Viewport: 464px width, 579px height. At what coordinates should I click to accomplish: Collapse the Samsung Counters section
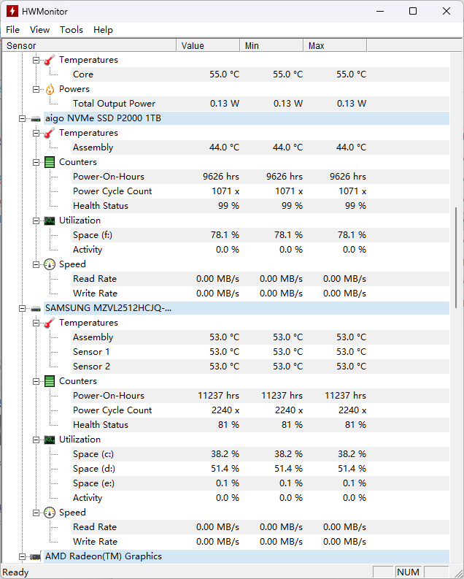36,381
